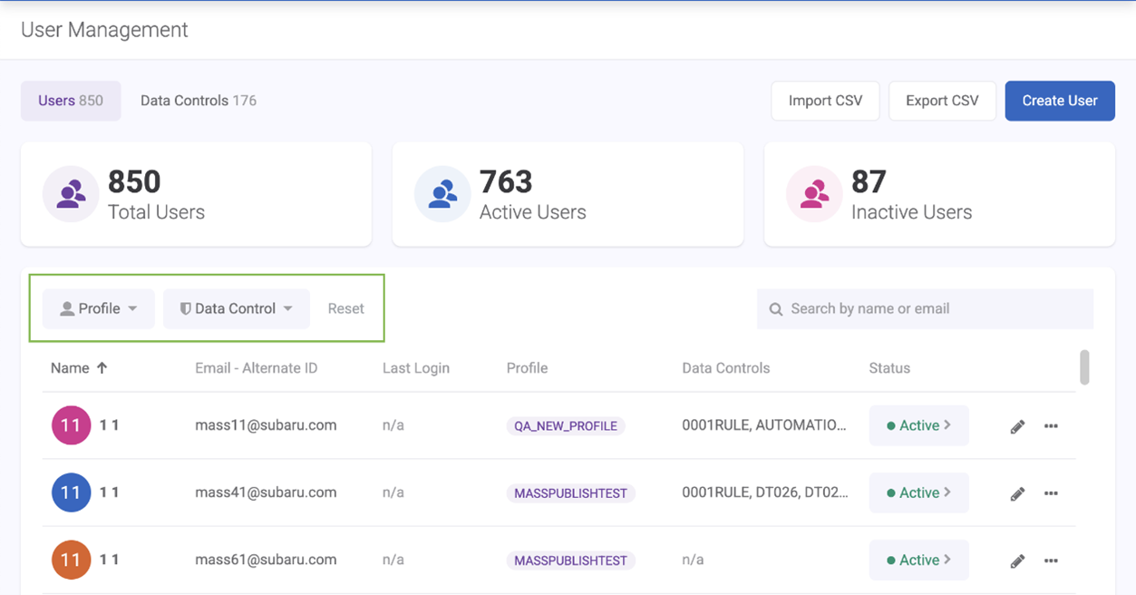The width and height of the screenshot is (1136, 595).
Task: Click the Inactive Users pink icon
Action: click(x=814, y=194)
